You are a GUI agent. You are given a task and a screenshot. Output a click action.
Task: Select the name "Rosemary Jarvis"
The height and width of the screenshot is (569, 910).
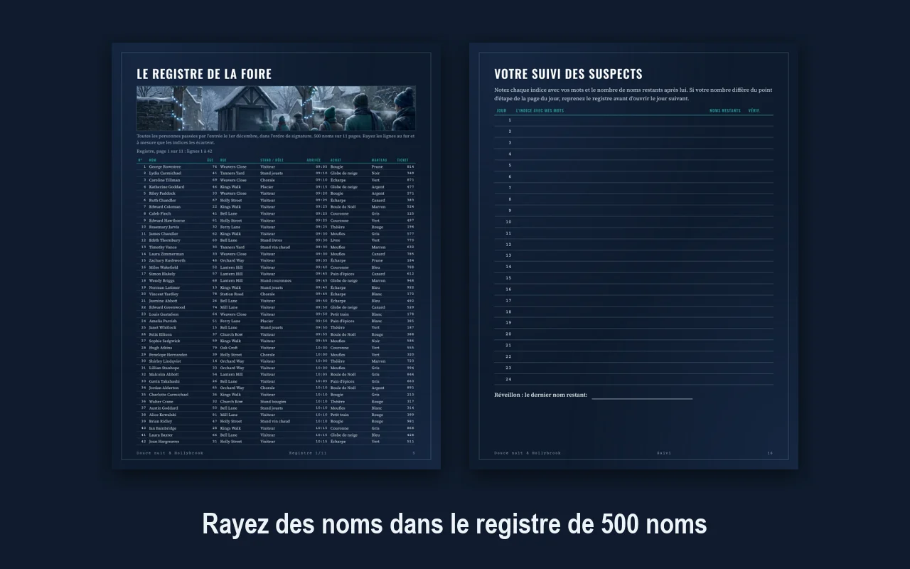[164, 227]
